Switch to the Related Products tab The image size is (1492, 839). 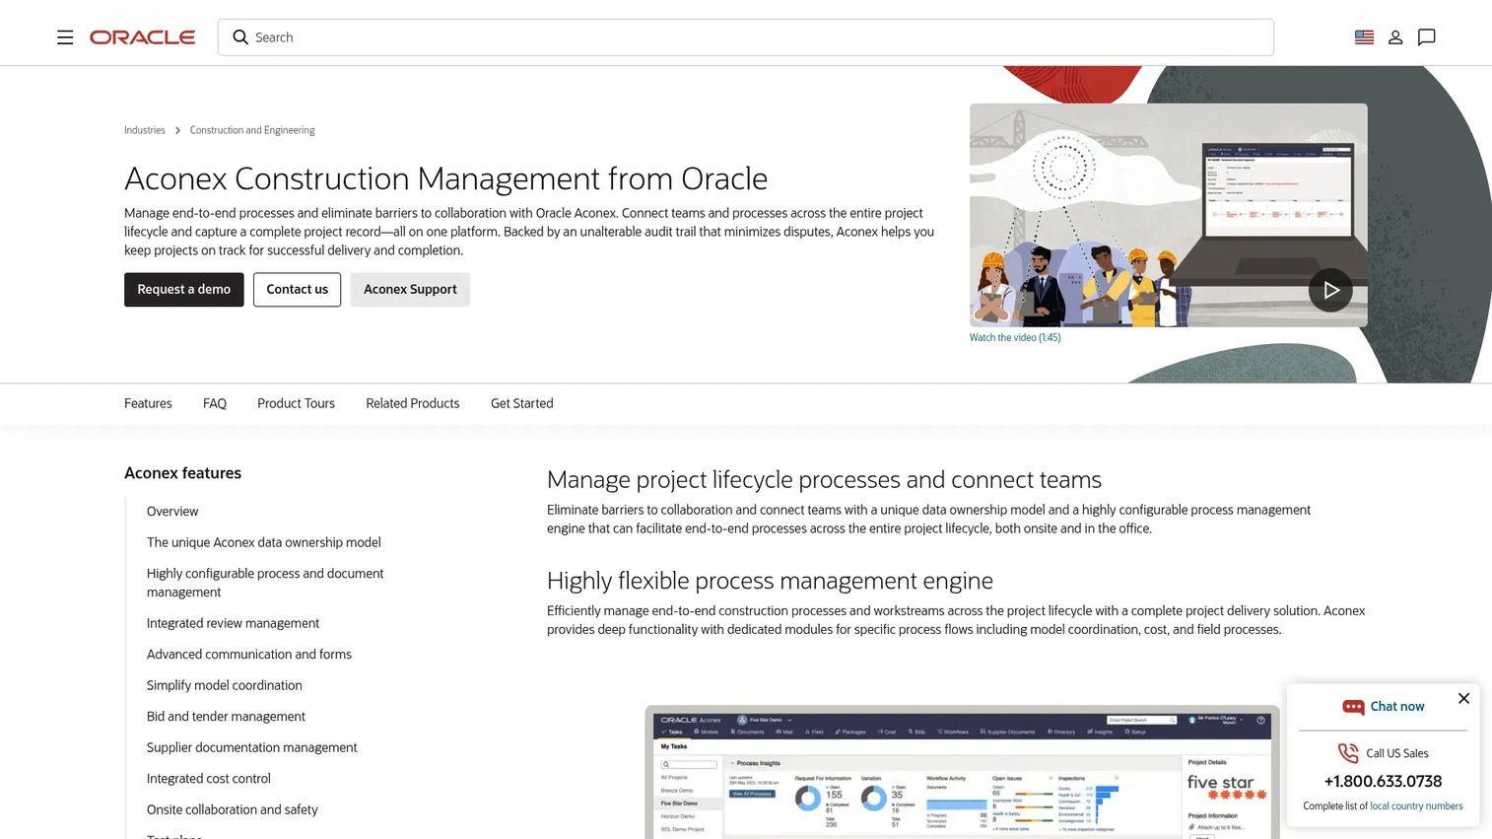click(x=413, y=403)
